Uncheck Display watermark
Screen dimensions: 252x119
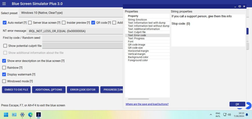tap(4, 74)
